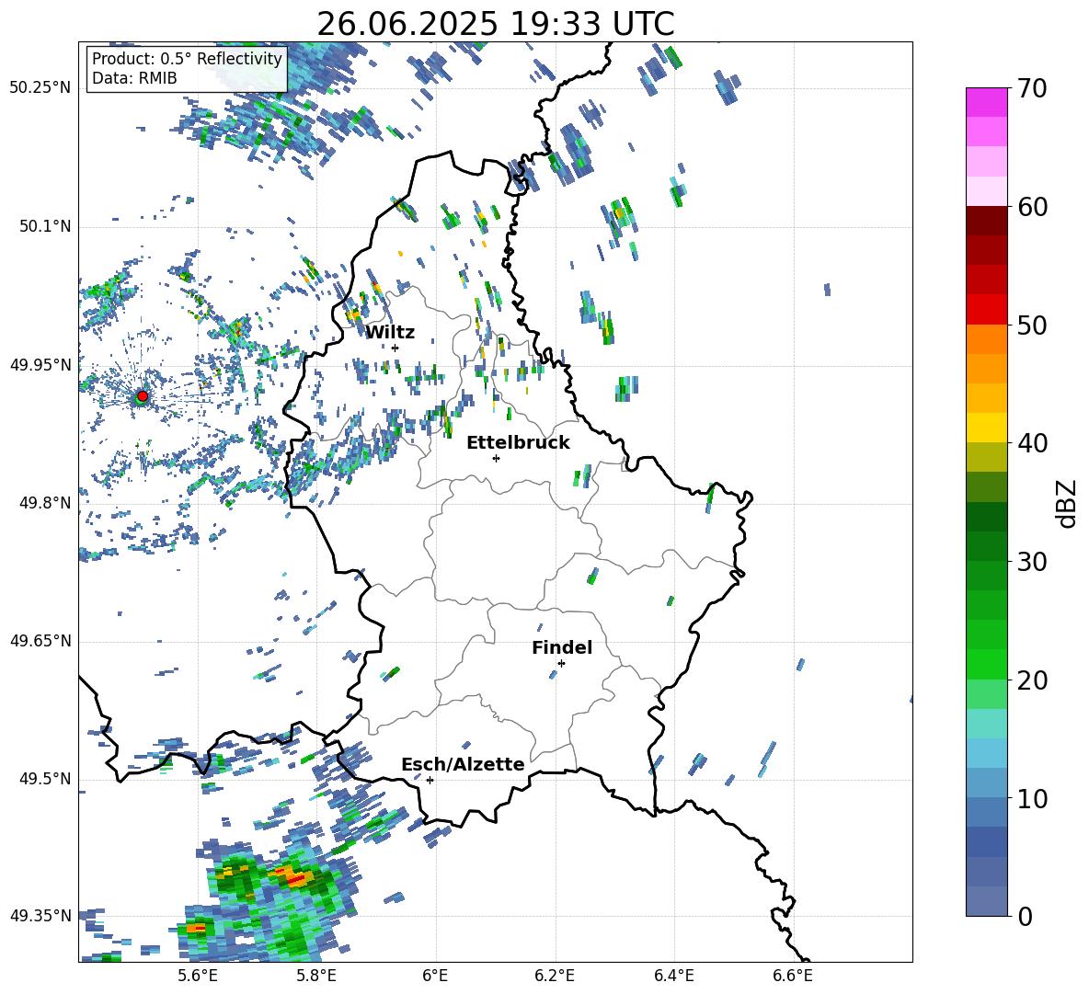This screenshot has width=1089, height=994.
Task: Click the Wiltz city label
Action: point(390,333)
